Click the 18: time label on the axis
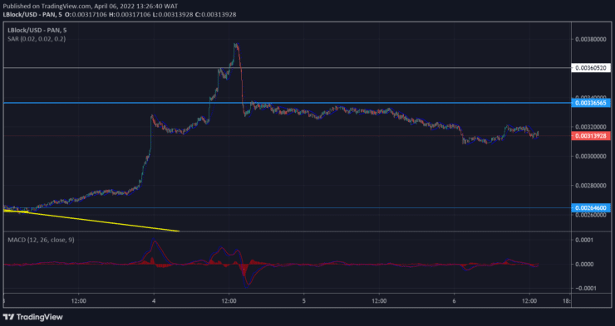The height and width of the screenshot is (326, 615). click(x=566, y=301)
